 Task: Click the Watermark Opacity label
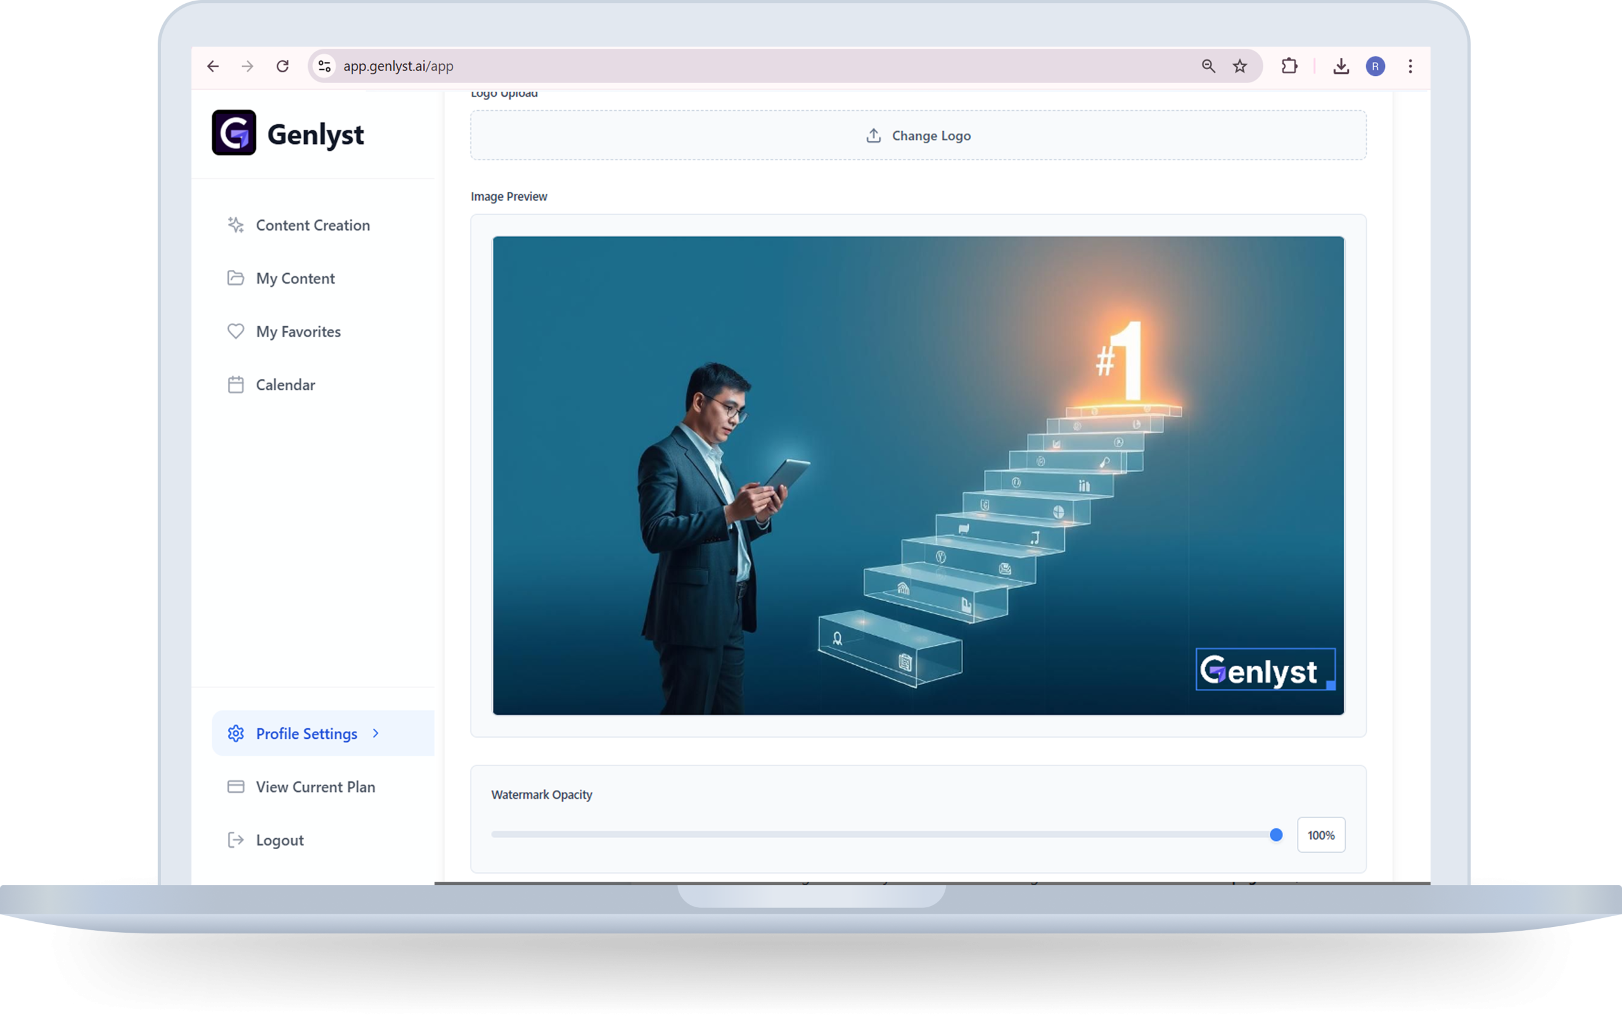click(542, 795)
